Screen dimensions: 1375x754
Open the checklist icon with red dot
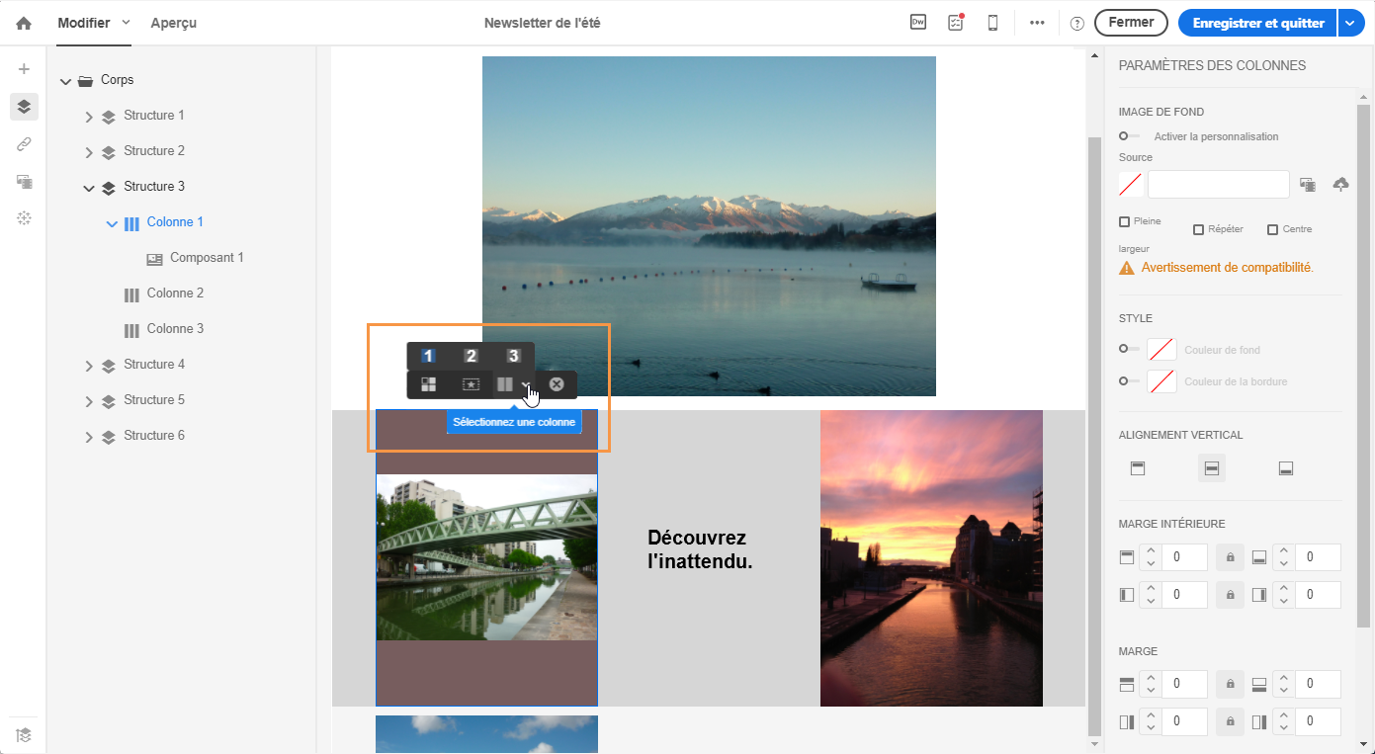click(956, 23)
